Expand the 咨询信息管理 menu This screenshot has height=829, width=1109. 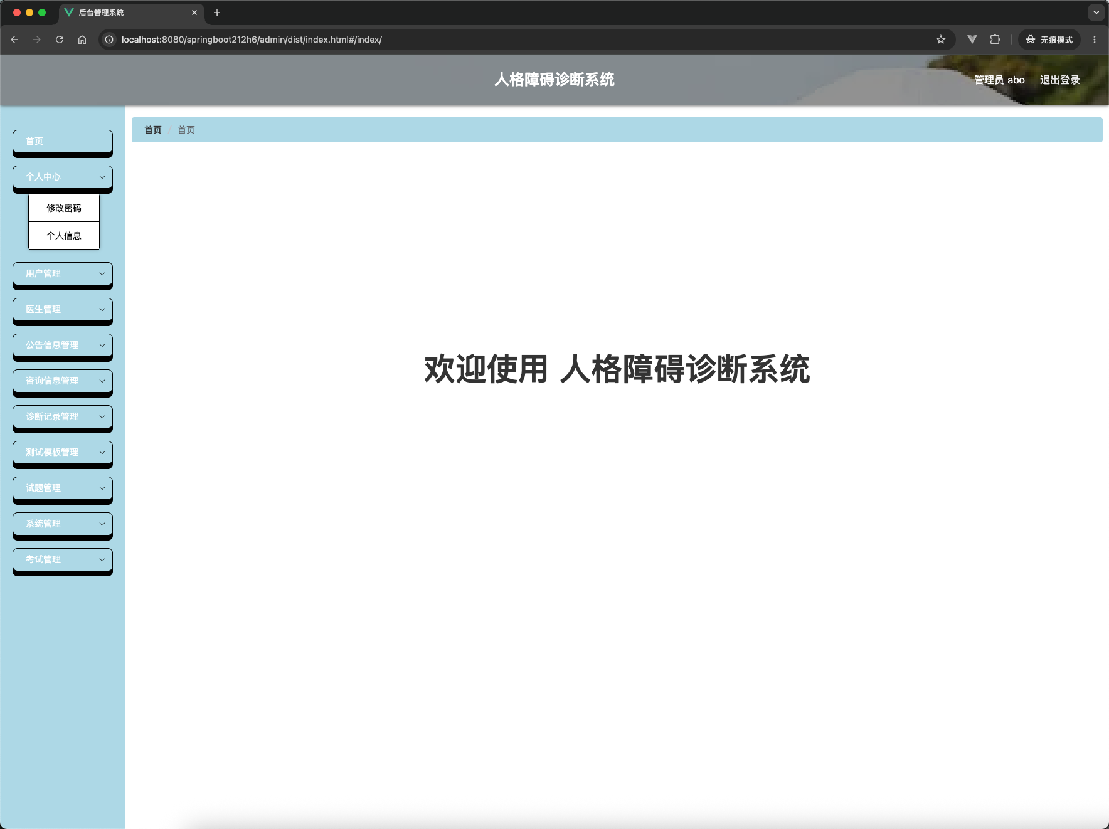pyautogui.click(x=63, y=381)
